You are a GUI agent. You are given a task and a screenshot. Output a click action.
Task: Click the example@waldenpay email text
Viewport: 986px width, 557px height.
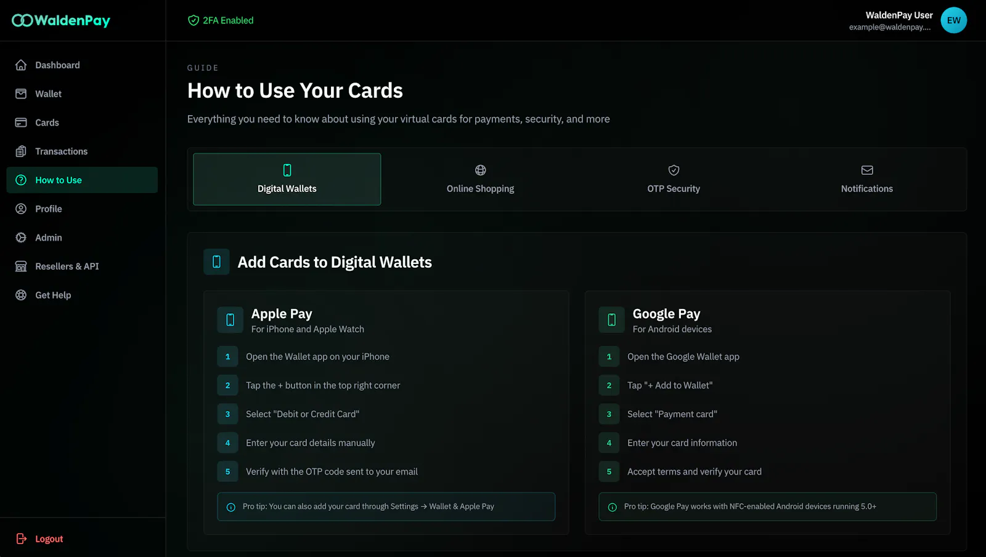tap(890, 27)
